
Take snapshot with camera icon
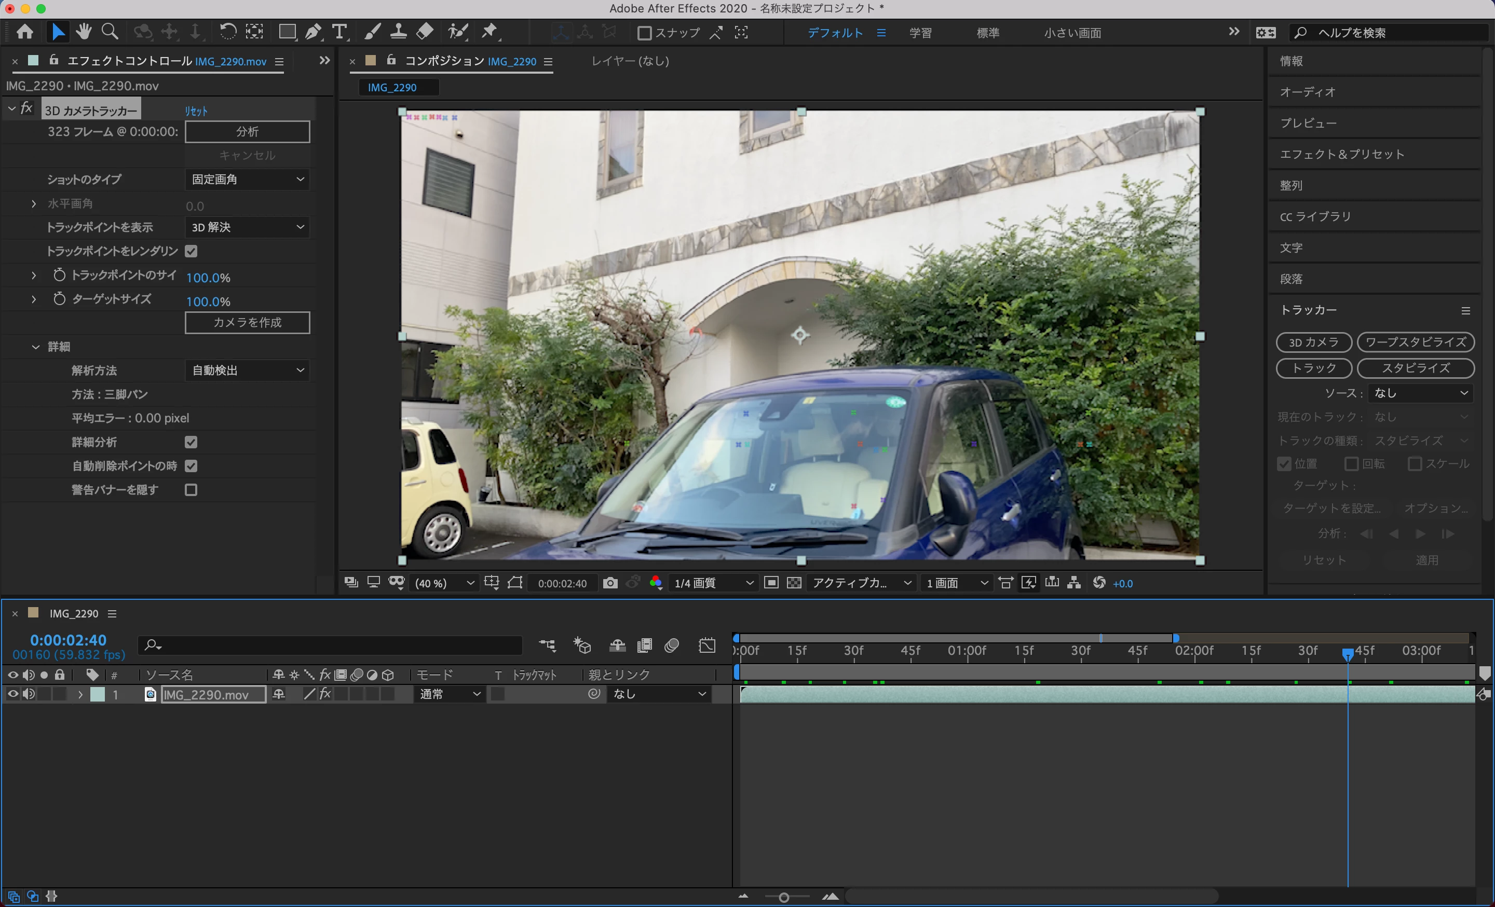pyautogui.click(x=610, y=583)
